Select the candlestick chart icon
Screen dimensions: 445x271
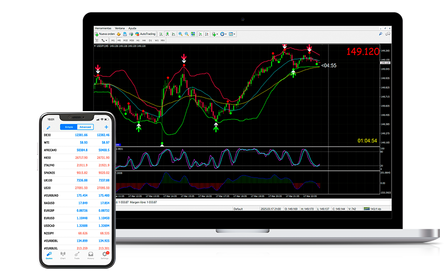point(166,34)
